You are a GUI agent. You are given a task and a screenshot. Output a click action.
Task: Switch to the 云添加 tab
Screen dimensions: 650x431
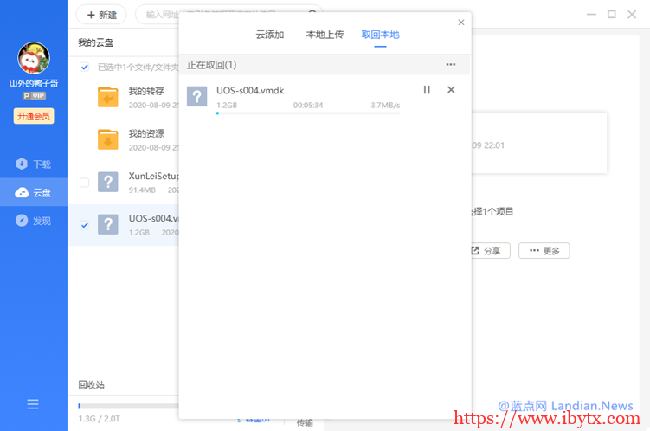tap(269, 35)
